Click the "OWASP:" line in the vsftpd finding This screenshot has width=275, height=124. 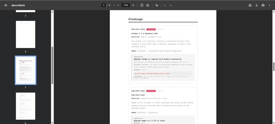[x=157, y=51]
